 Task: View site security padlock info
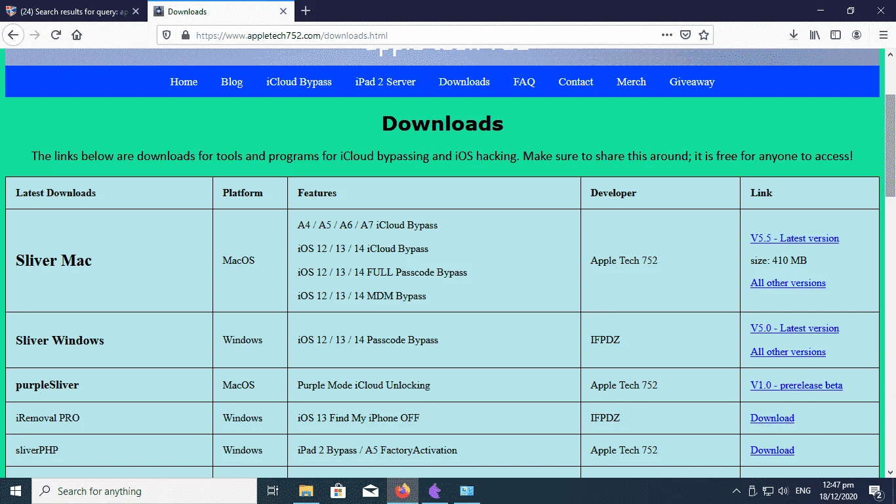pyautogui.click(x=185, y=35)
